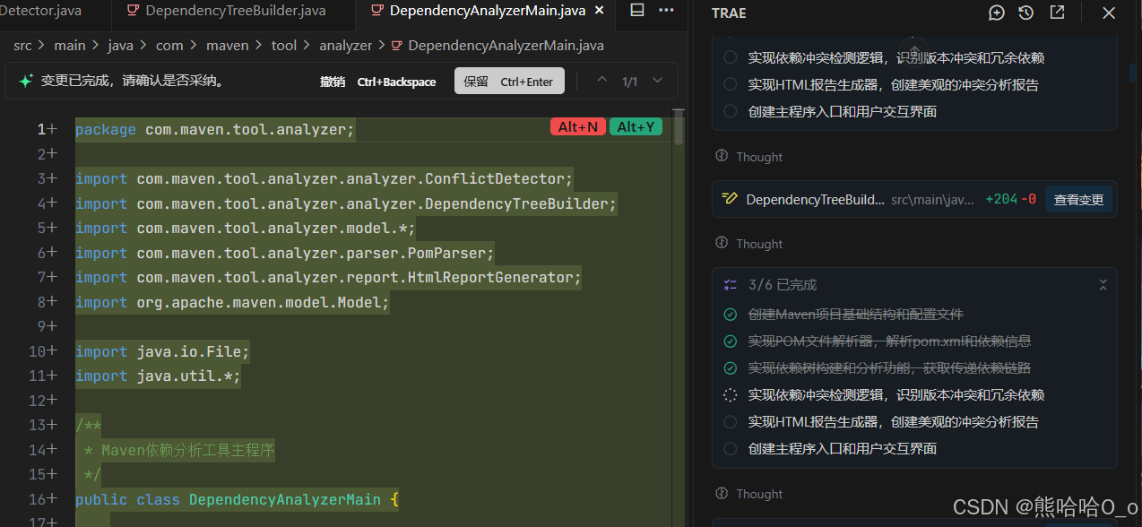Open the TRAE chat history
The height and width of the screenshot is (527, 1142).
tap(1026, 13)
